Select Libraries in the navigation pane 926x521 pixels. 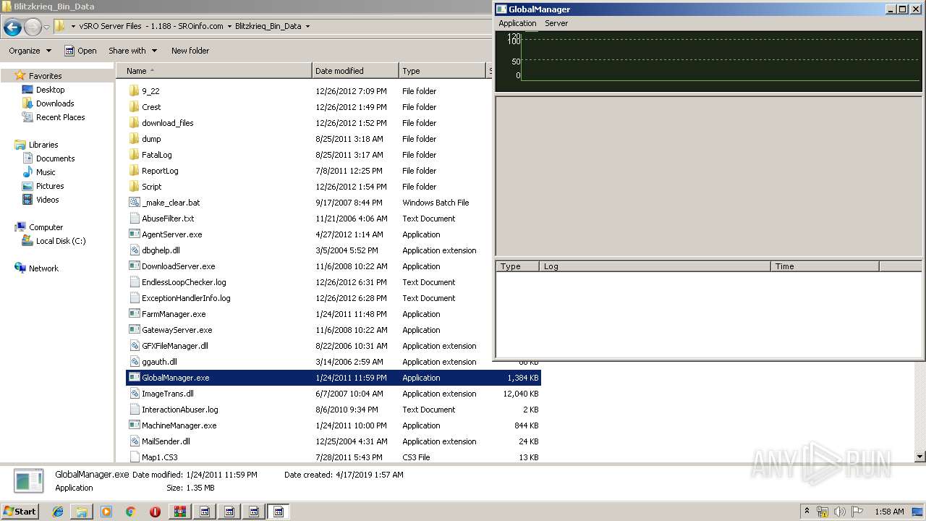point(43,145)
